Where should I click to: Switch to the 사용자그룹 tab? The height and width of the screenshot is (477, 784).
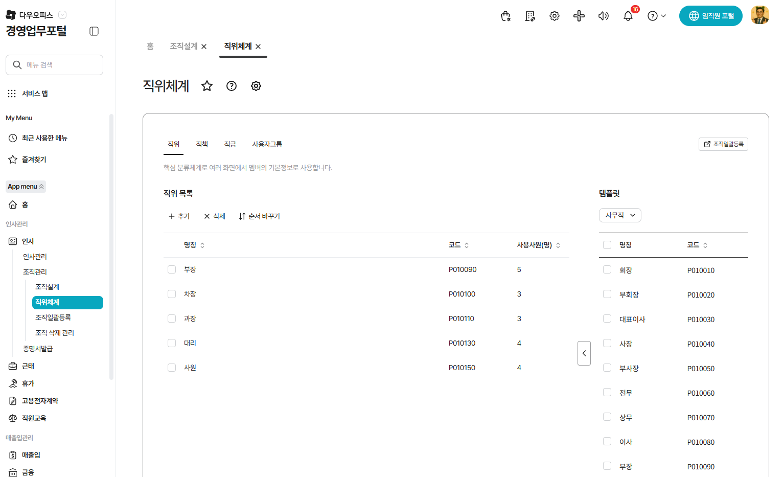coord(267,144)
